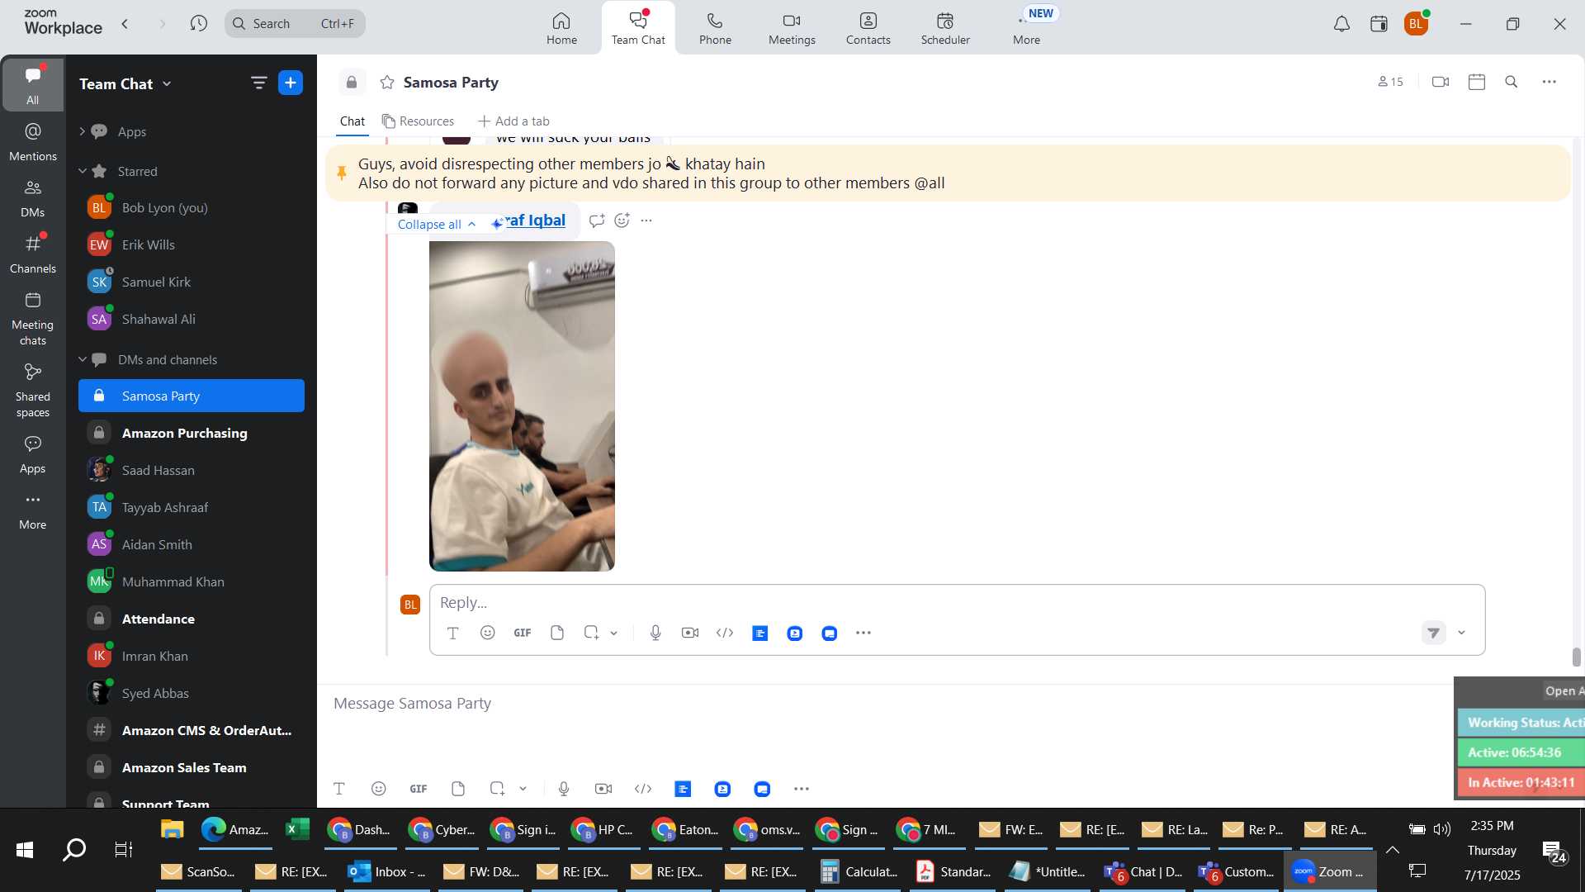1585x892 pixels.
Task: Open screenshot dropdown arrow in reply toolbar
Action: [x=614, y=633]
